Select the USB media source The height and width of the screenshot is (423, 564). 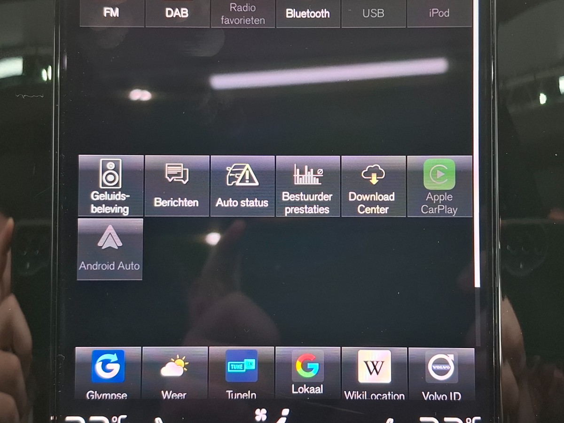coord(374,13)
